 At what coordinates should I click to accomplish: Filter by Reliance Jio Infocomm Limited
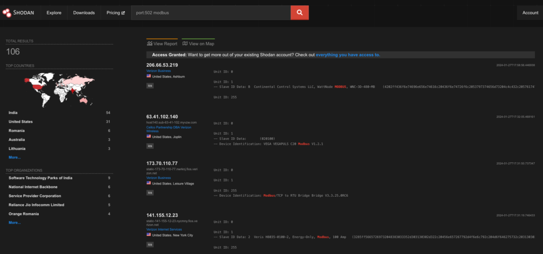point(37,205)
